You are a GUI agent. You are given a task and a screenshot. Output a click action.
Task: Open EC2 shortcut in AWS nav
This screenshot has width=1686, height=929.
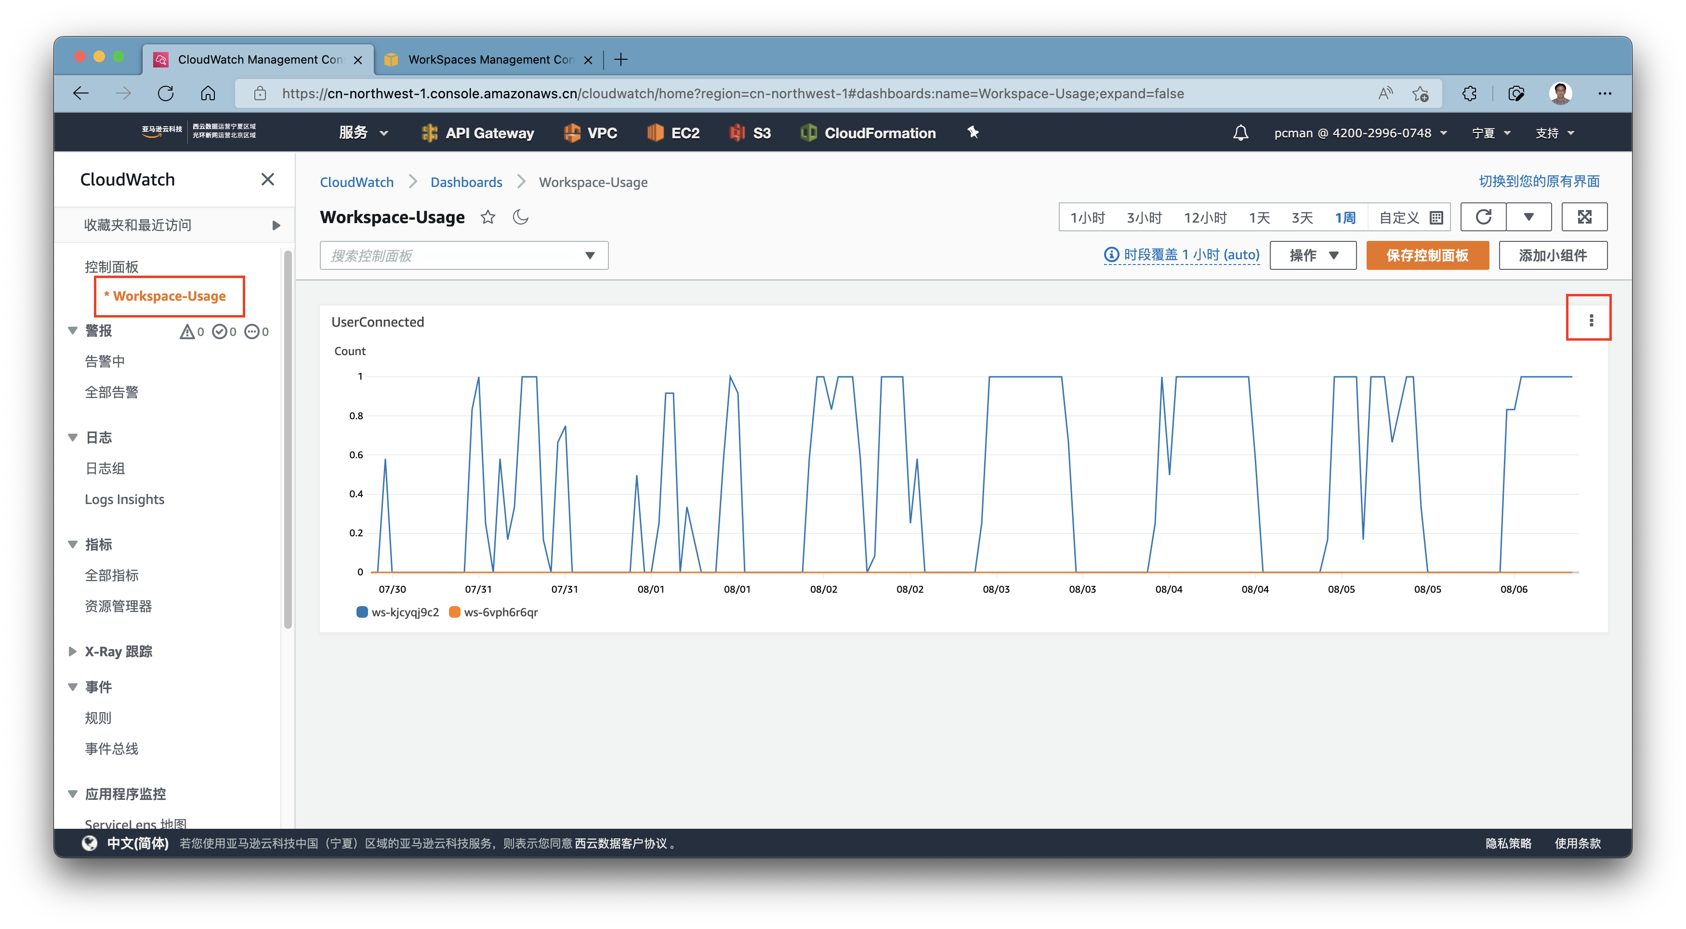(673, 133)
